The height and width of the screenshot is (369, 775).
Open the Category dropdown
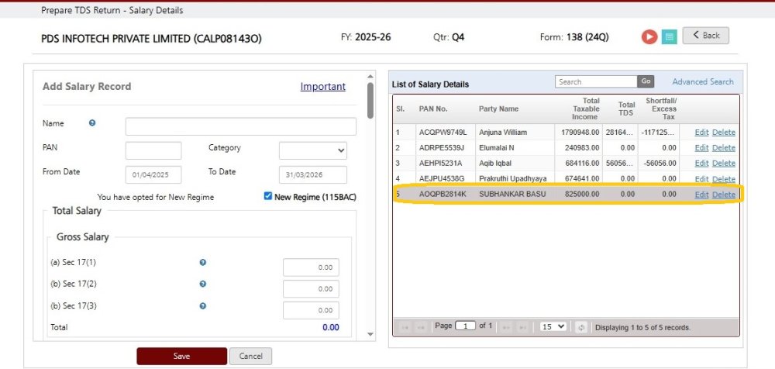pos(313,151)
